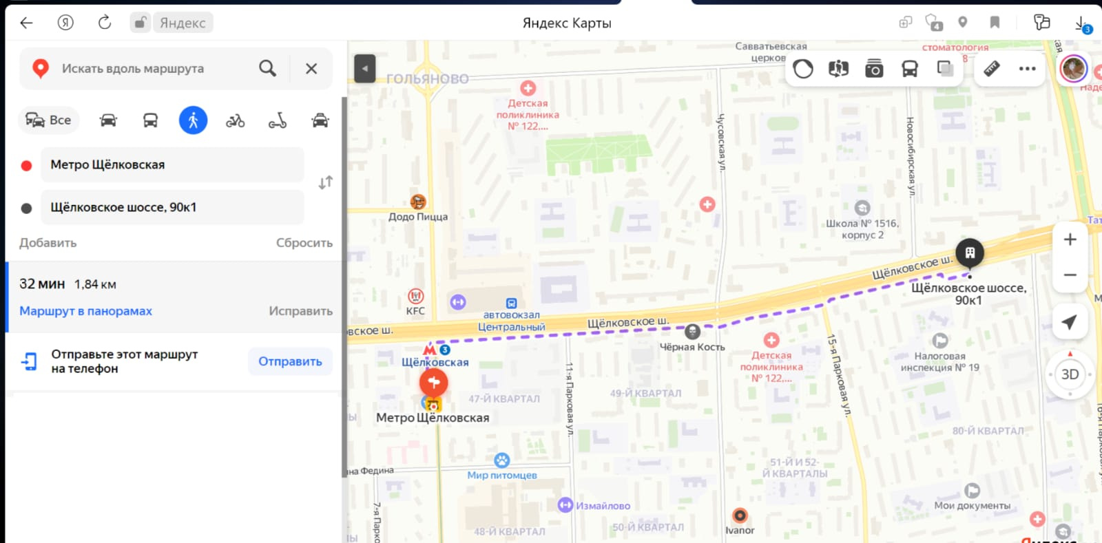Switch to scooter route mode
1102x543 pixels.
coord(278,121)
